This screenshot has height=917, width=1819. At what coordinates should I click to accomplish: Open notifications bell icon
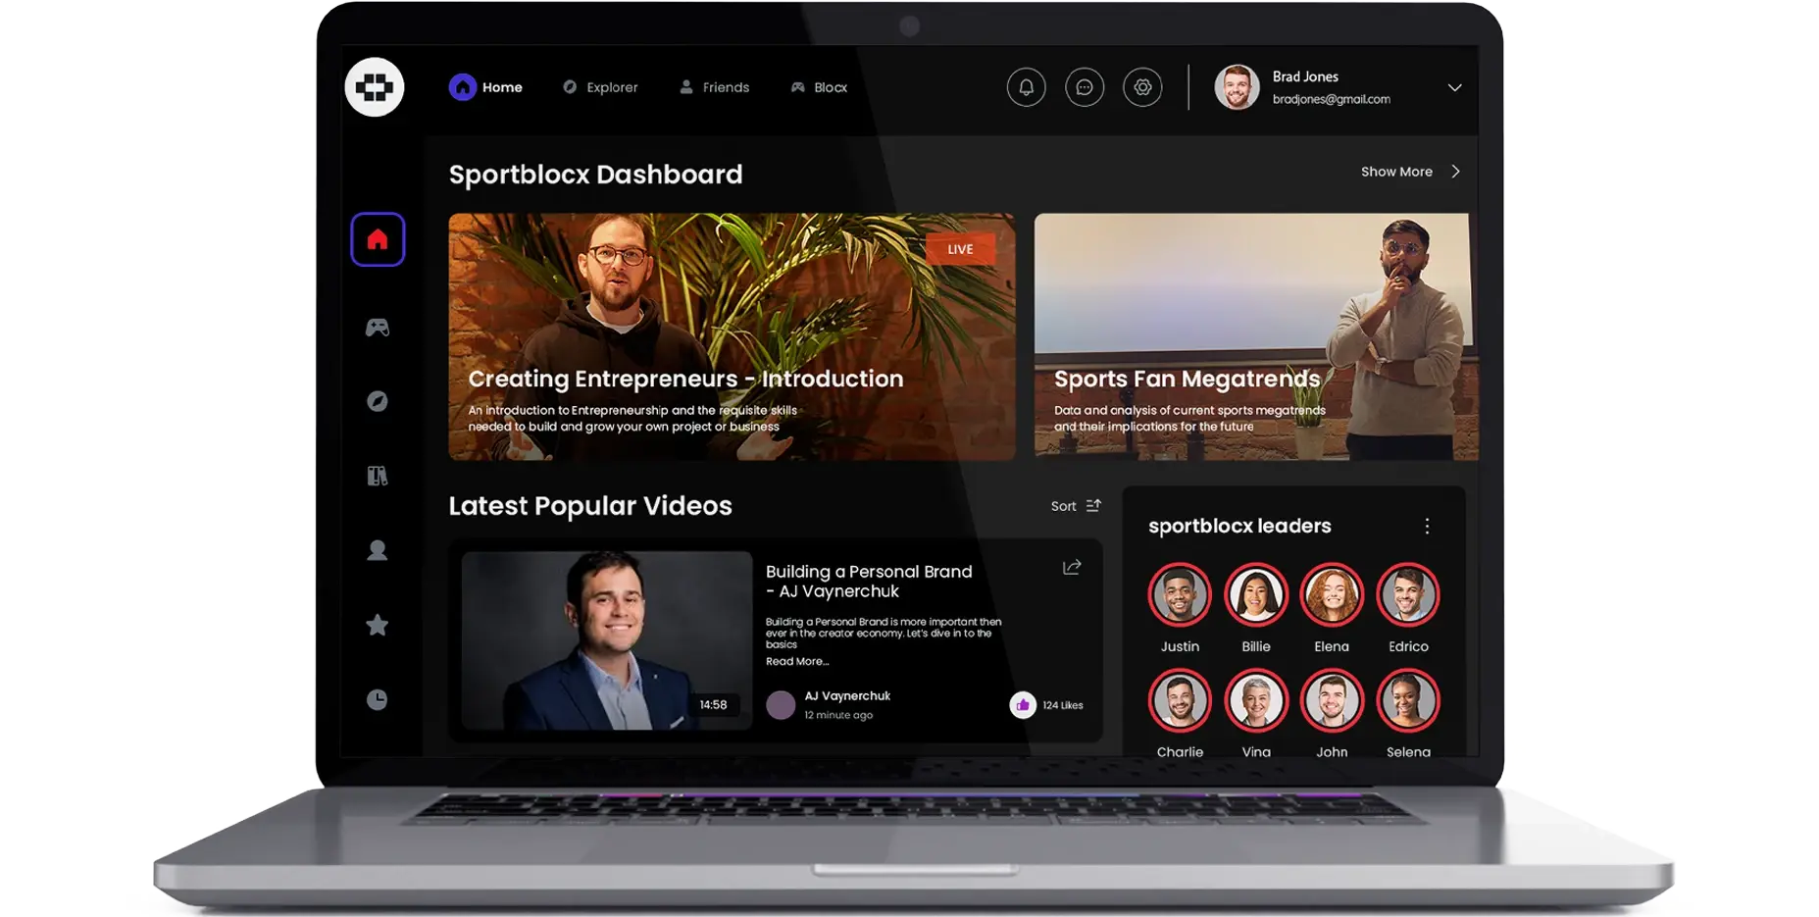tap(1027, 87)
